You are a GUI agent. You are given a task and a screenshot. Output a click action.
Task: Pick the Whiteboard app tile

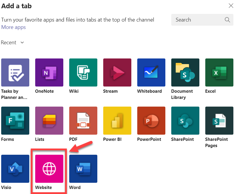(x=151, y=72)
